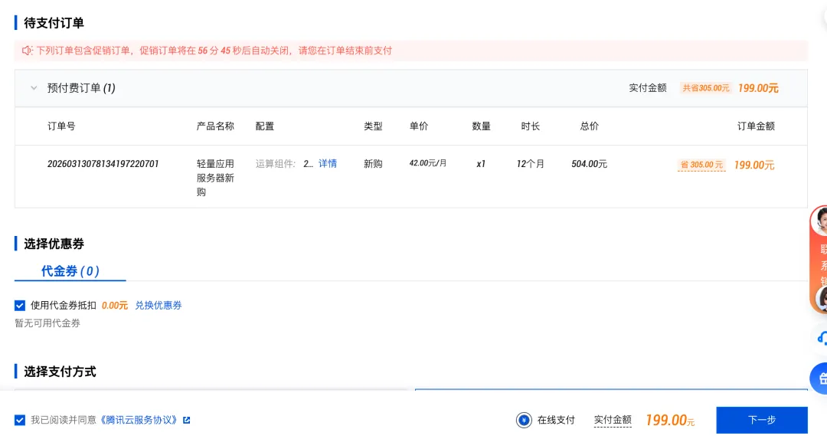
Task: Click the orange 联系销售 floating widget
Action: (x=819, y=260)
